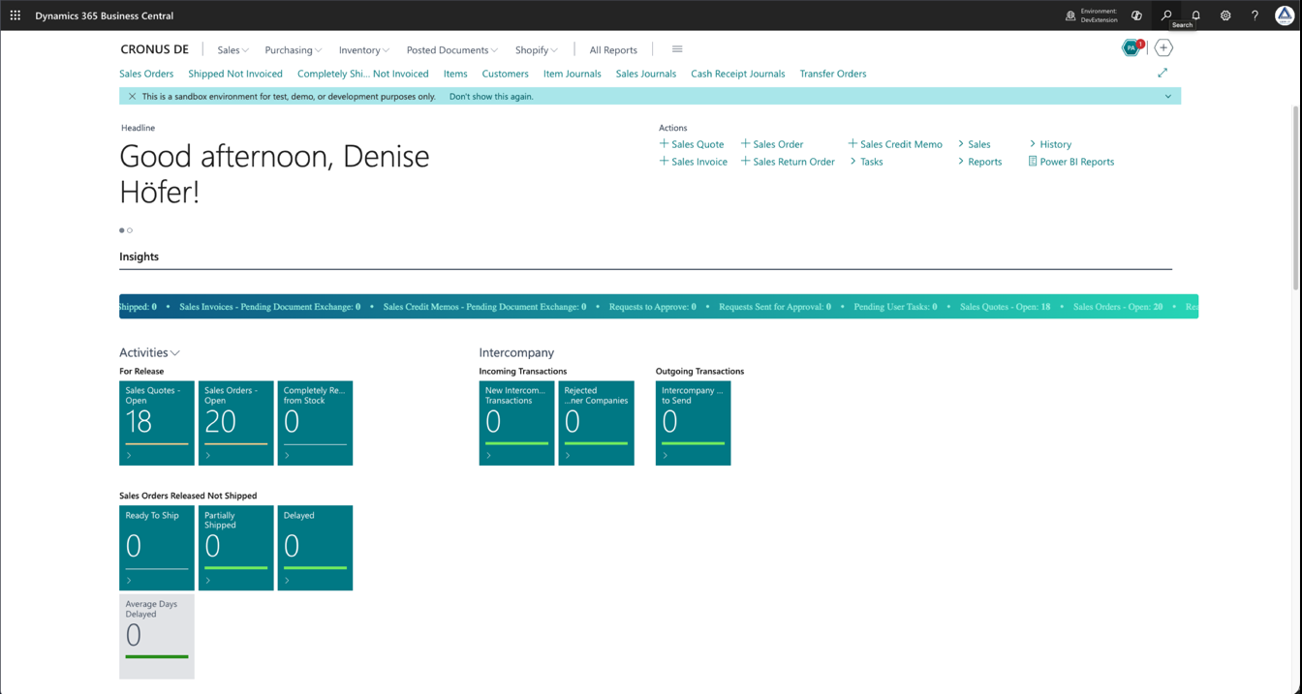Expand the Activities dropdown chevron
Image resolution: width=1302 pixels, height=694 pixels.
pyautogui.click(x=175, y=353)
